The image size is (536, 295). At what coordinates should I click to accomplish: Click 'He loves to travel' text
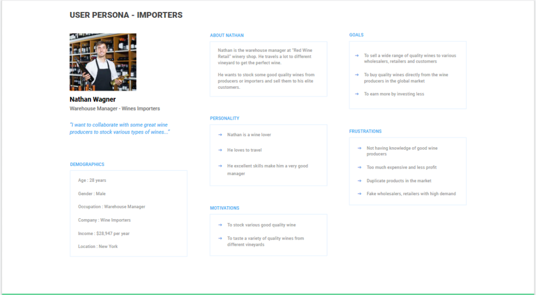click(x=244, y=150)
